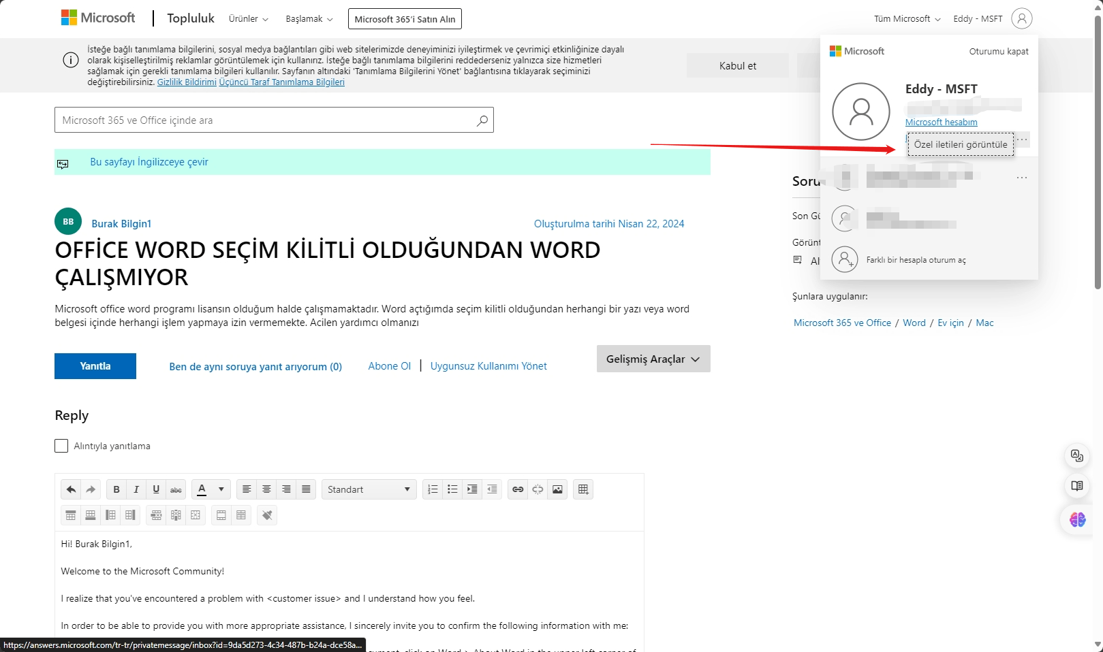
Task: Justify the reply text
Action: (x=306, y=489)
